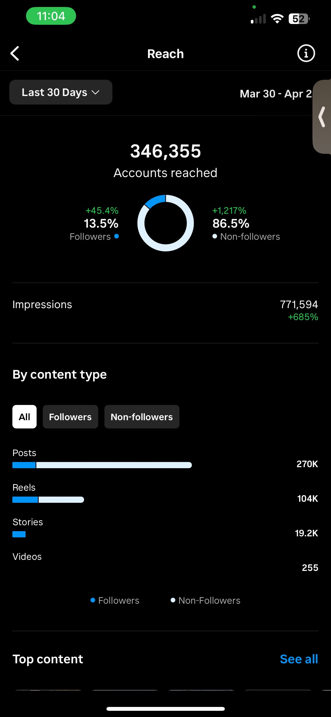The width and height of the screenshot is (331, 717).
Task: Tap the Stories reach bar
Action: pyautogui.click(x=19, y=534)
